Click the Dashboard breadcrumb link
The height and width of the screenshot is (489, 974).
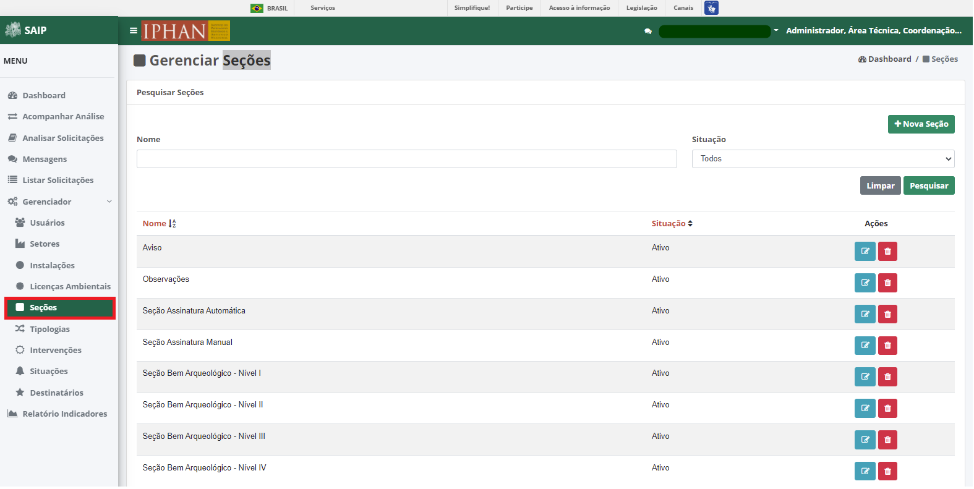pos(885,59)
